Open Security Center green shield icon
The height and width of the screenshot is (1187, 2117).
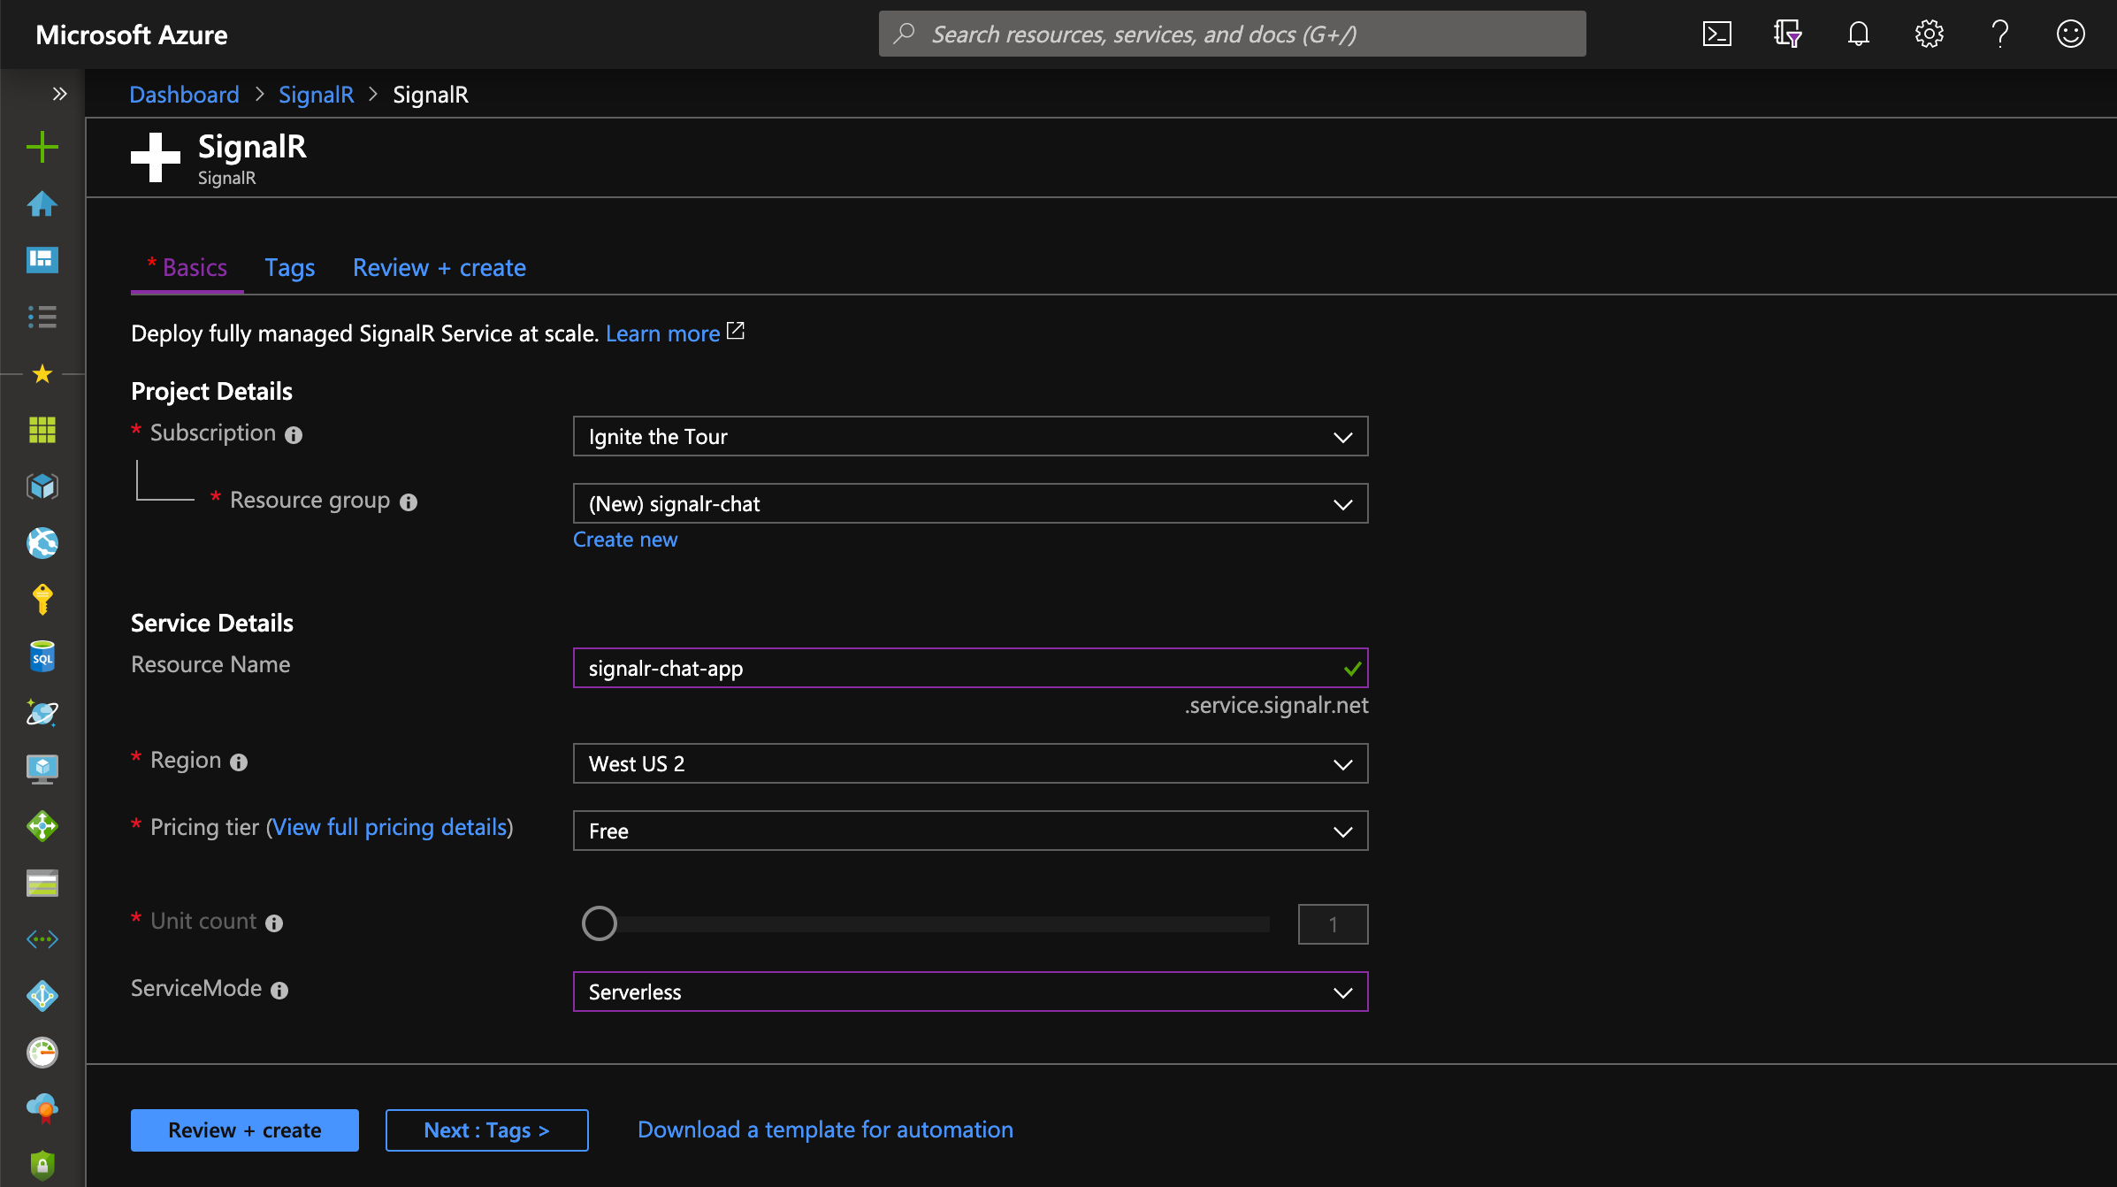(42, 1166)
